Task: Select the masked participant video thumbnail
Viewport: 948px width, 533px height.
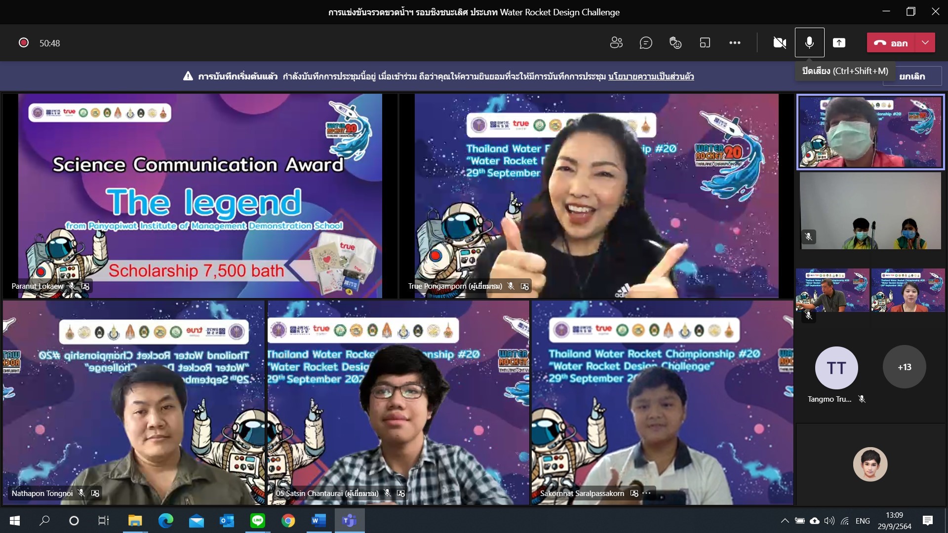Action: click(870, 132)
